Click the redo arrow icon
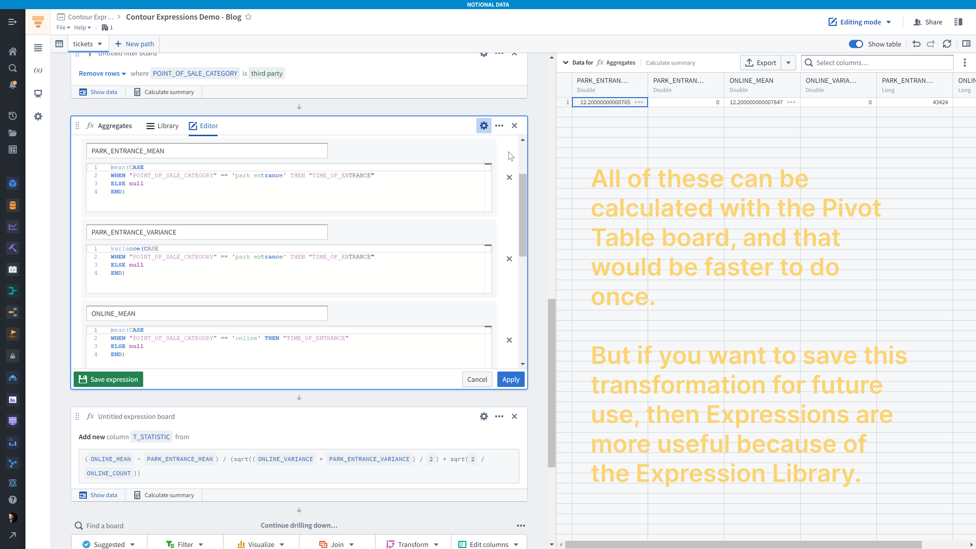 click(931, 44)
